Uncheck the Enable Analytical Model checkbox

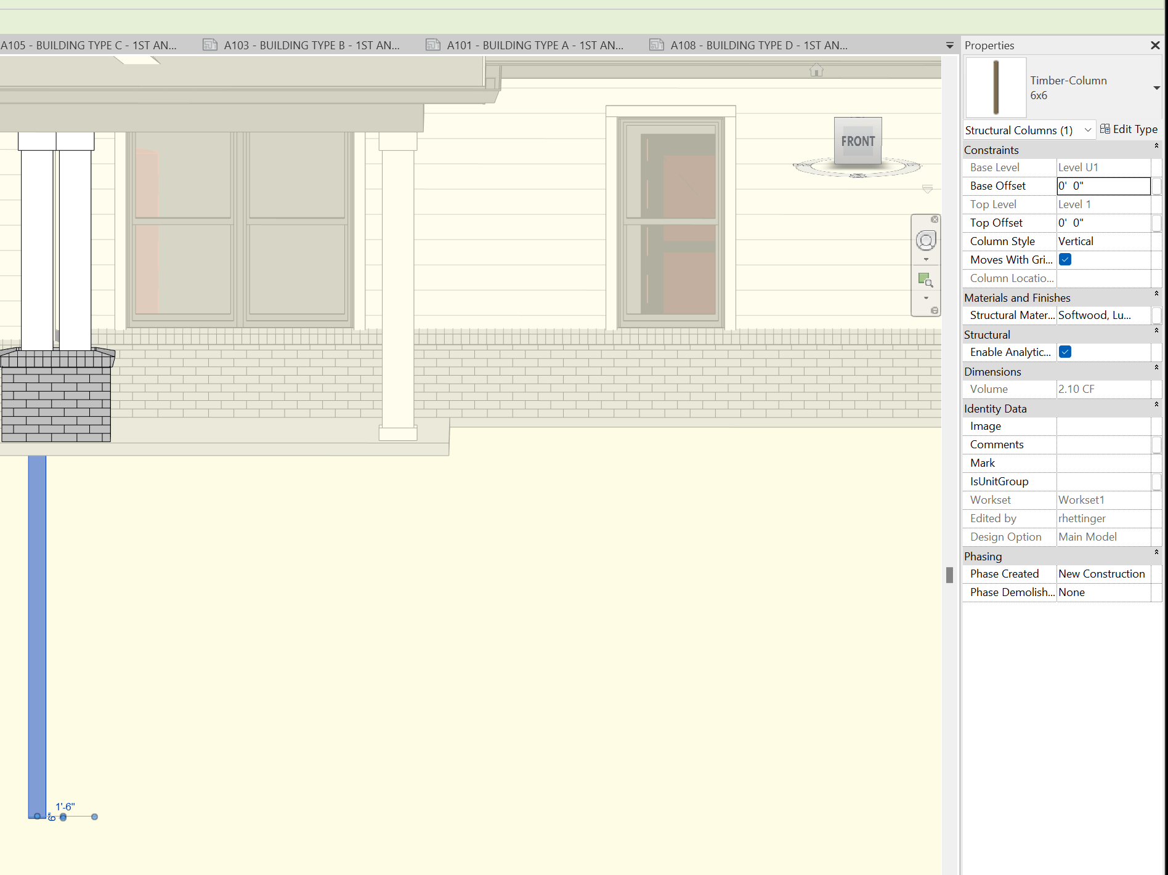1065,352
